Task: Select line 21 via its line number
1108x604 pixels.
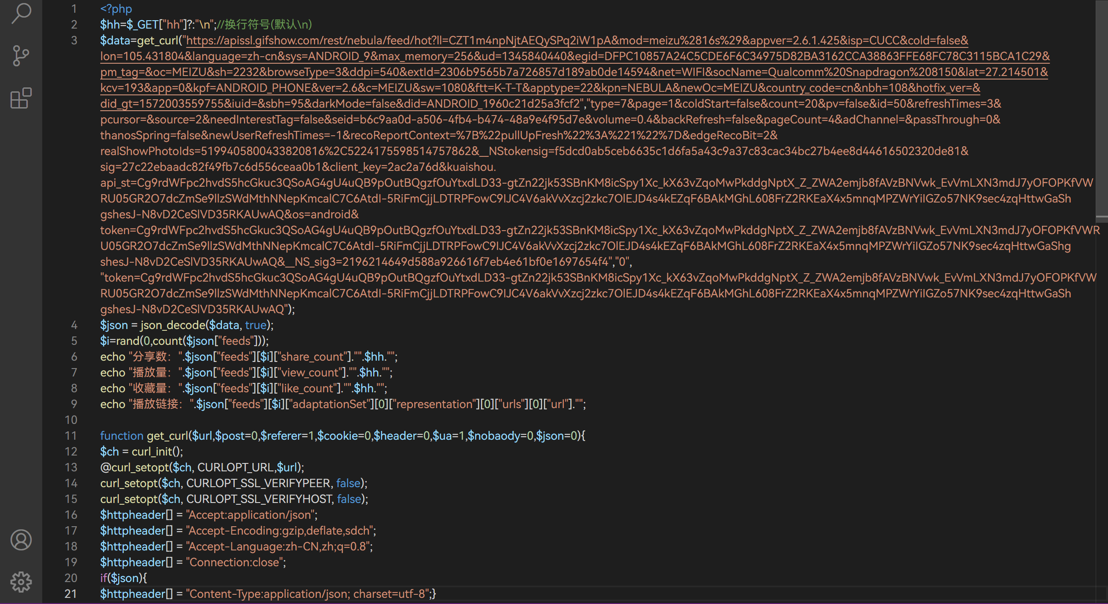Action: click(x=71, y=594)
